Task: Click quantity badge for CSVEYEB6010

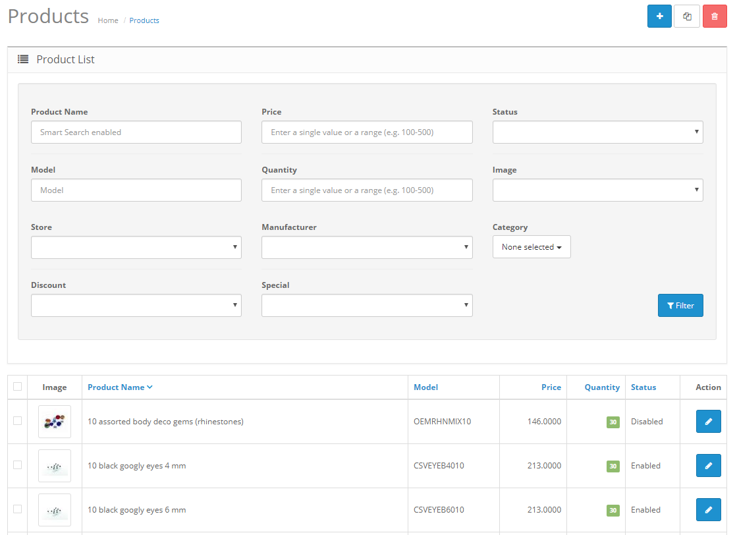Action: coord(613,511)
